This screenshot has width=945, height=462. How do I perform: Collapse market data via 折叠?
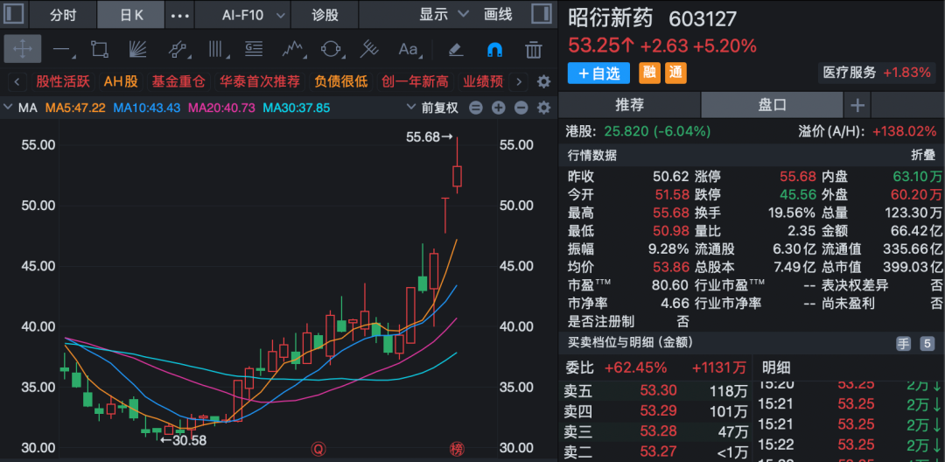[922, 155]
